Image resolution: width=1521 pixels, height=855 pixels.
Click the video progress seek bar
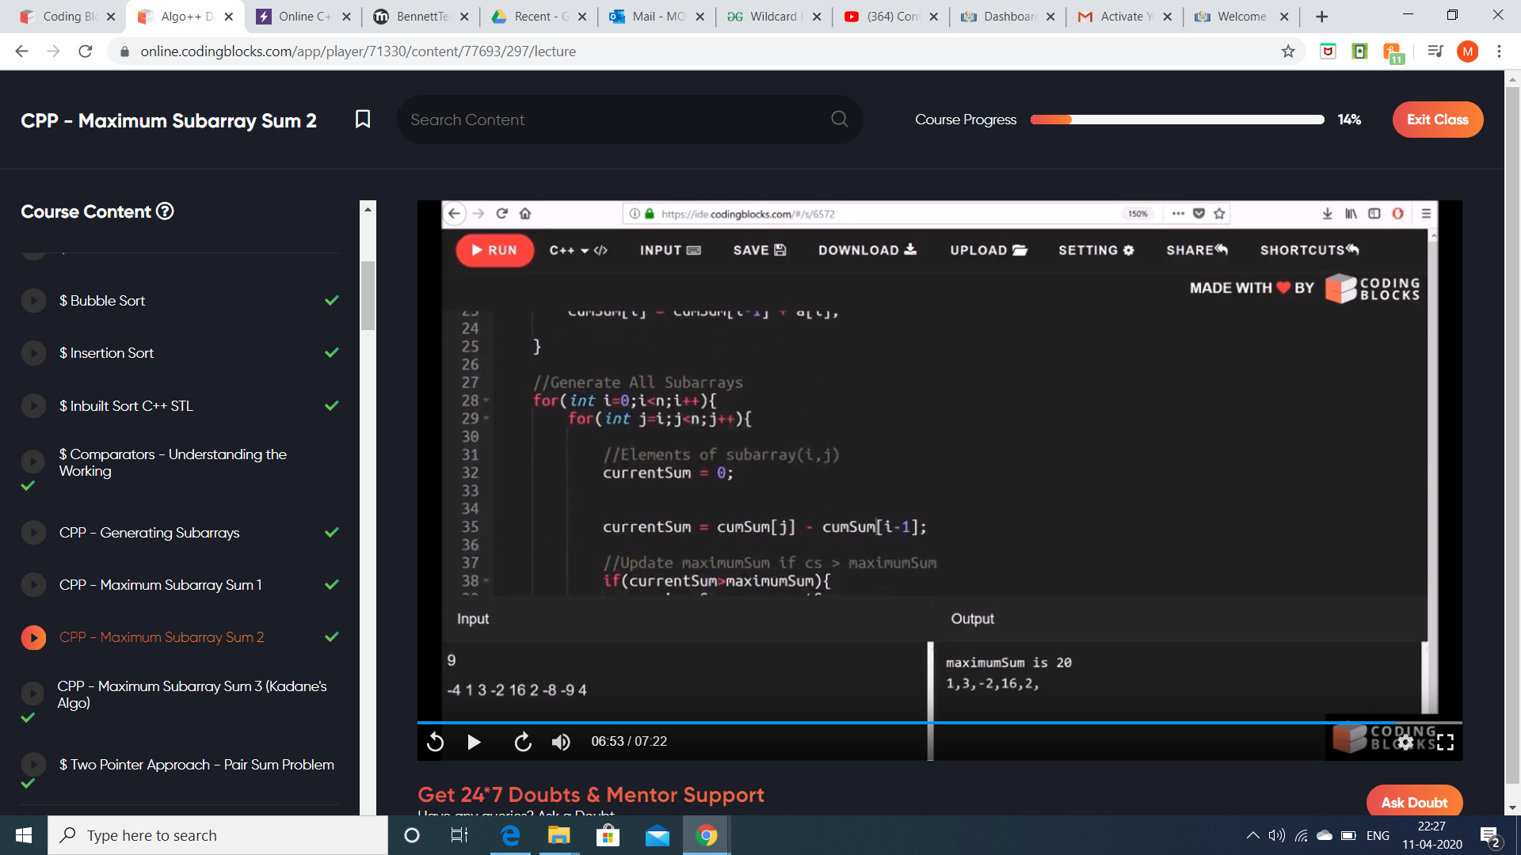pyautogui.click(x=940, y=723)
